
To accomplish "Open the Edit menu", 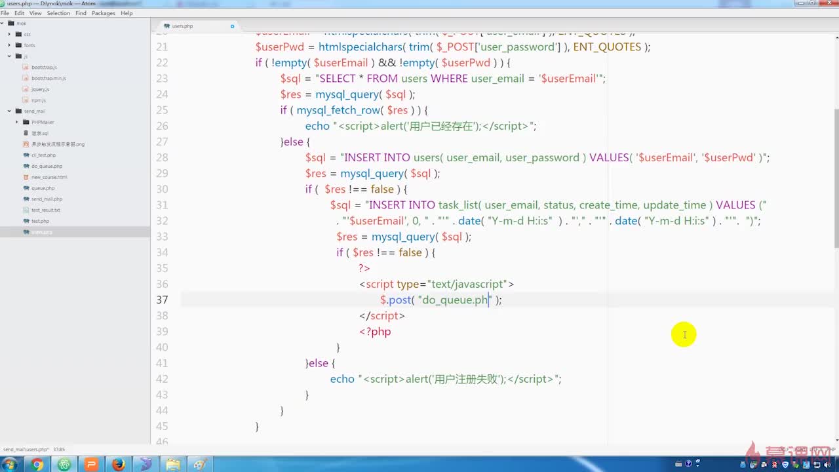I will click(19, 13).
